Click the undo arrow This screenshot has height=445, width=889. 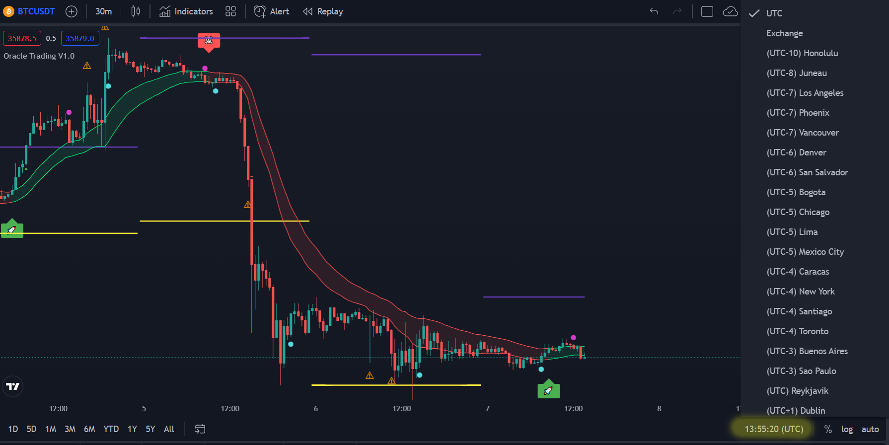coord(654,11)
